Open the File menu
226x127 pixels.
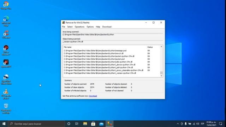[x=64, y=27]
